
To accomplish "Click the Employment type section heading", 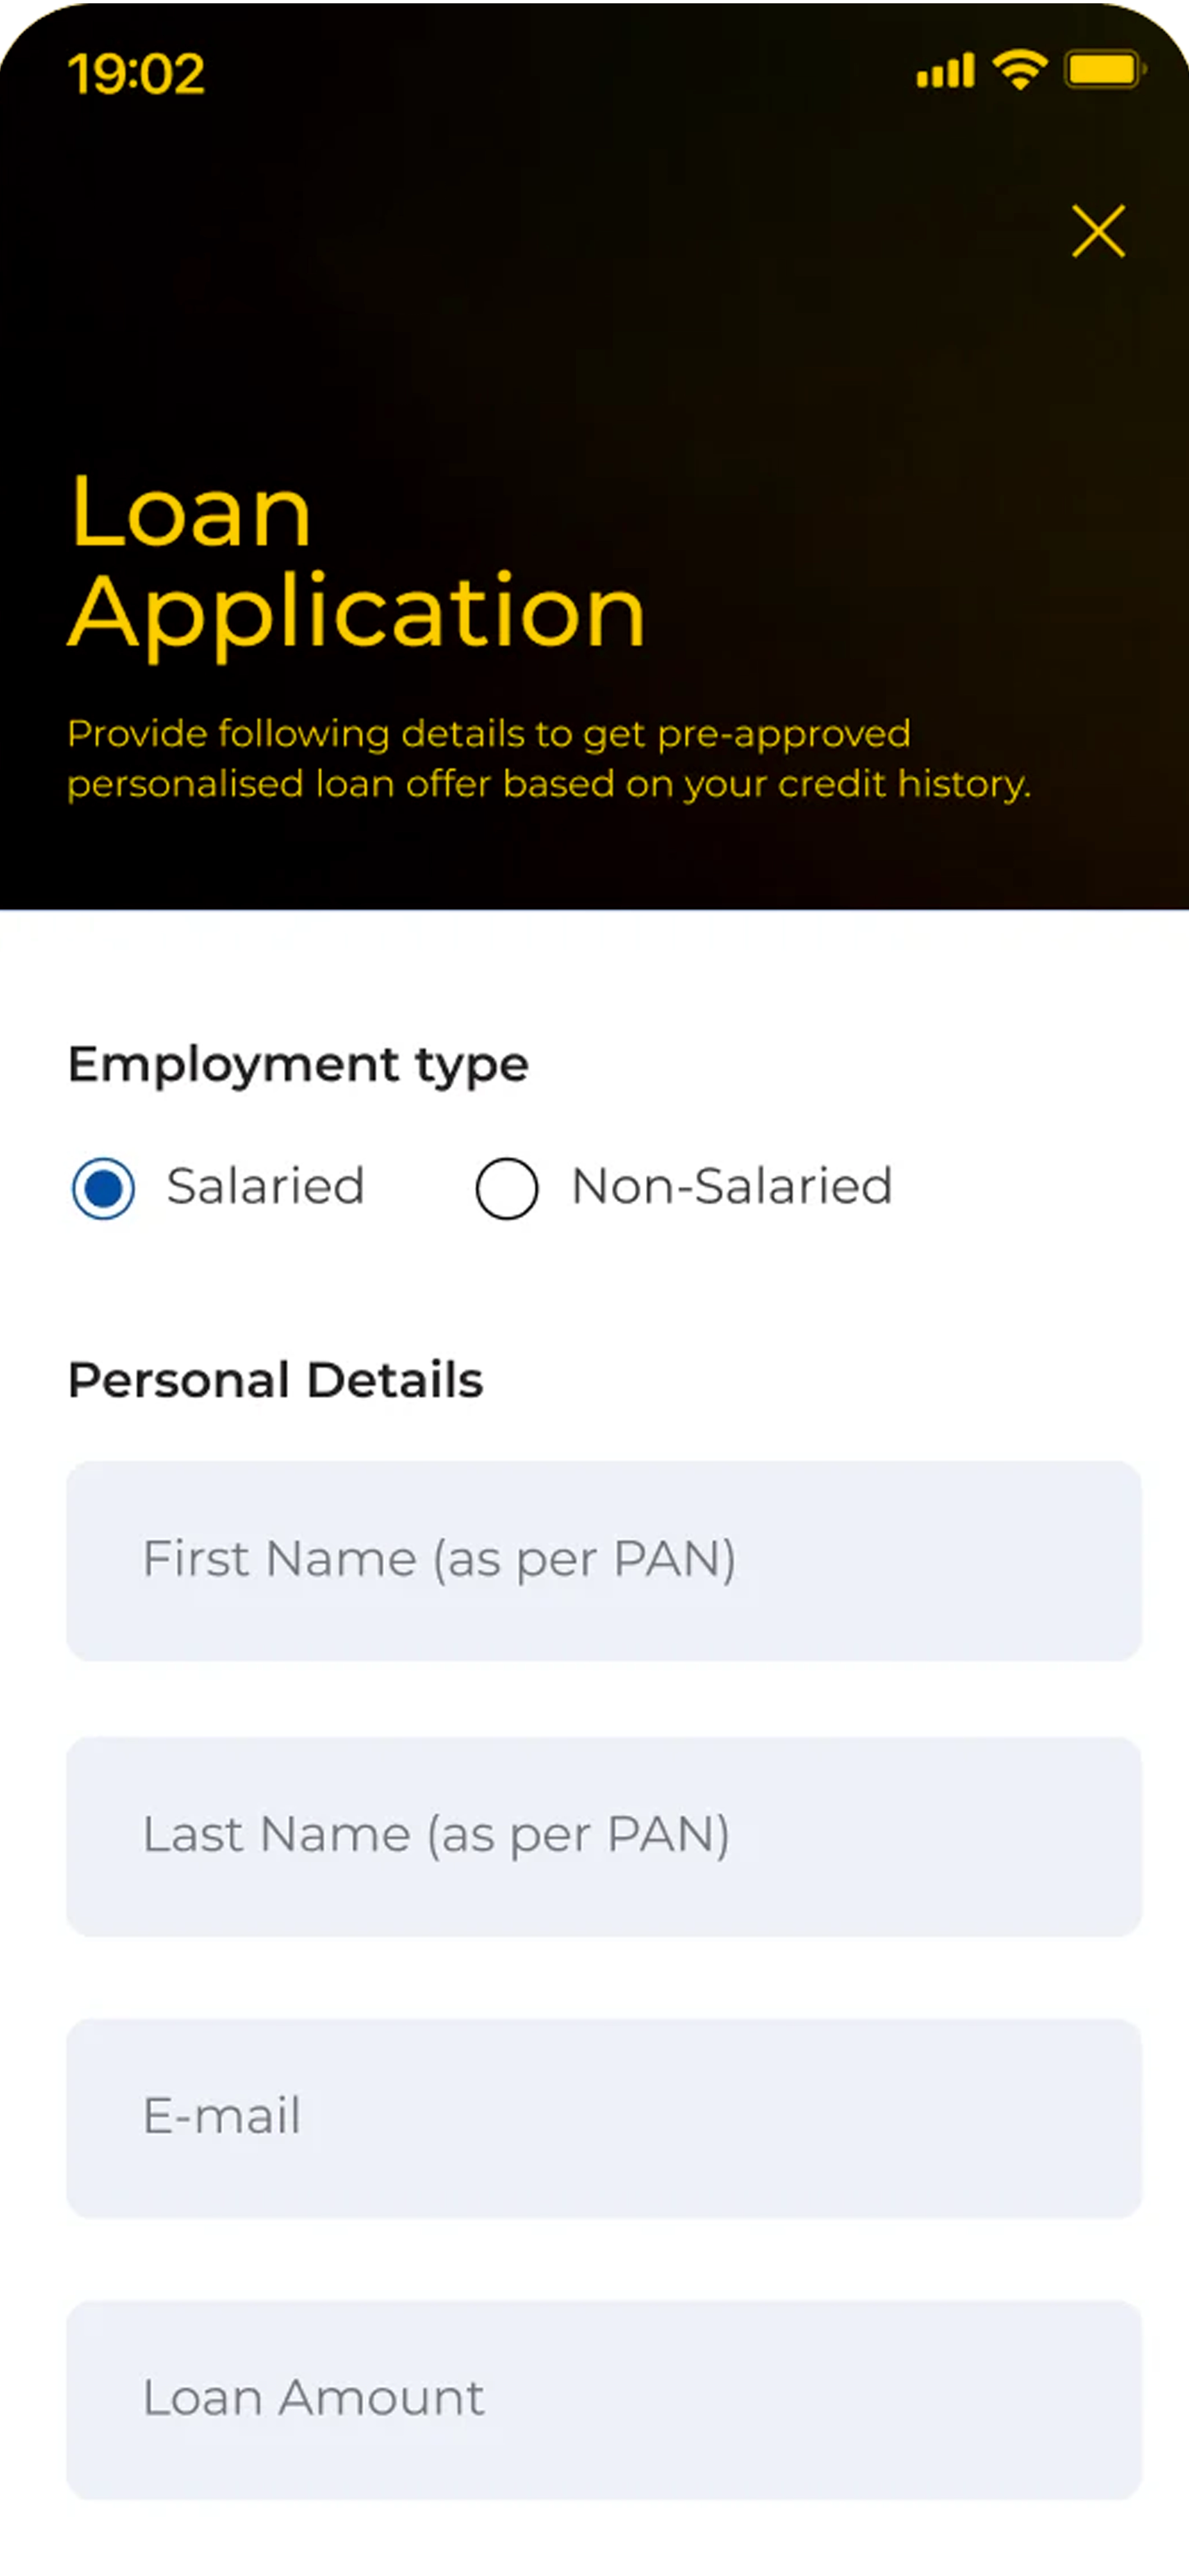I will [298, 1063].
